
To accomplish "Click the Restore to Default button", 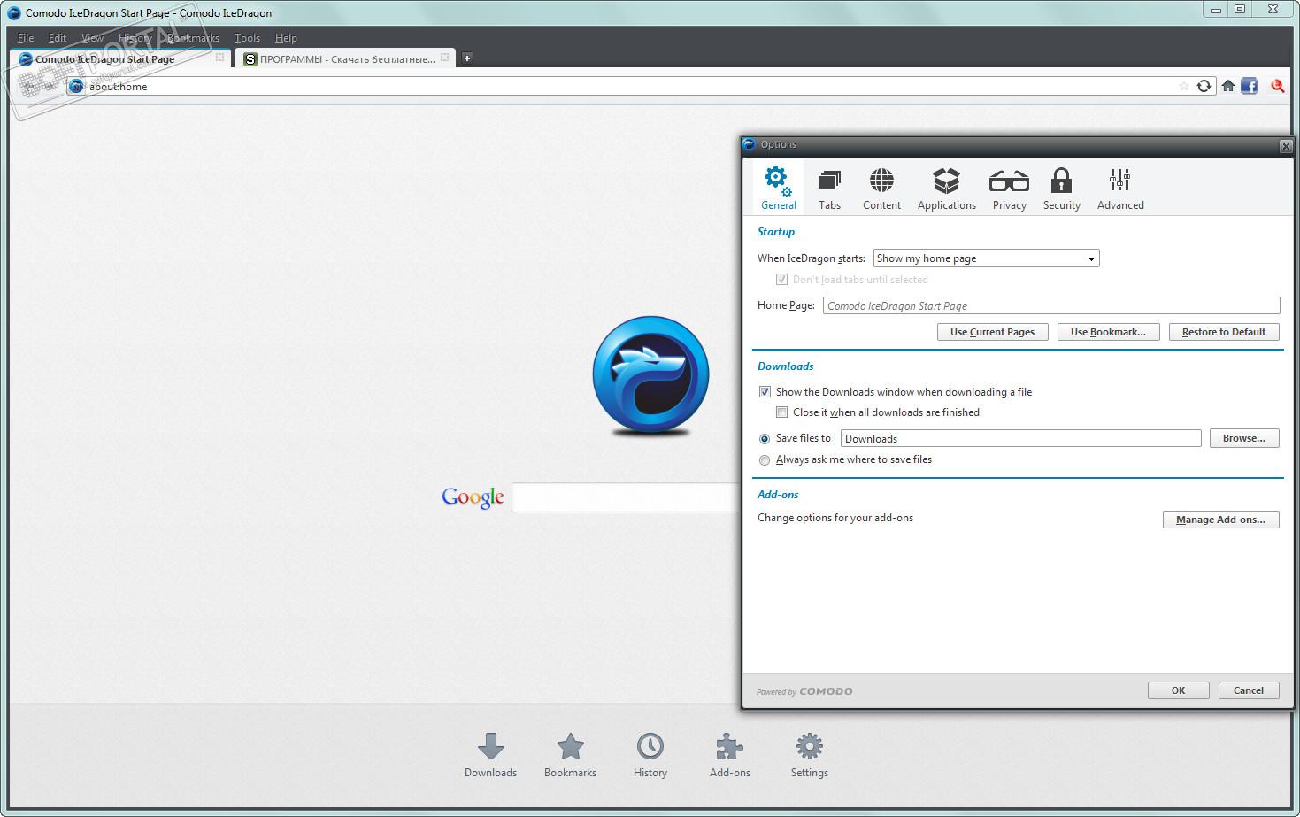I will point(1223,332).
